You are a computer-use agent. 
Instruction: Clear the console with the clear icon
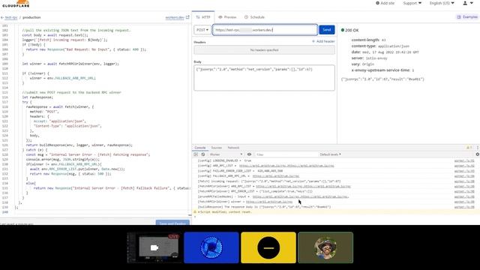(203, 154)
